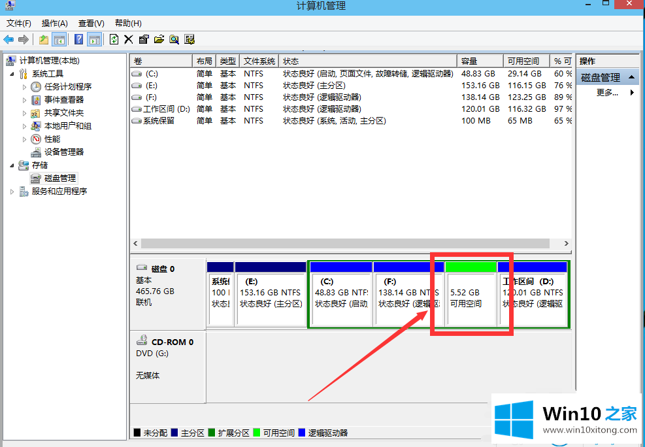This screenshot has width=645, height=447.
Task: Expand the 本地用户和组 node
Action: 24,126
